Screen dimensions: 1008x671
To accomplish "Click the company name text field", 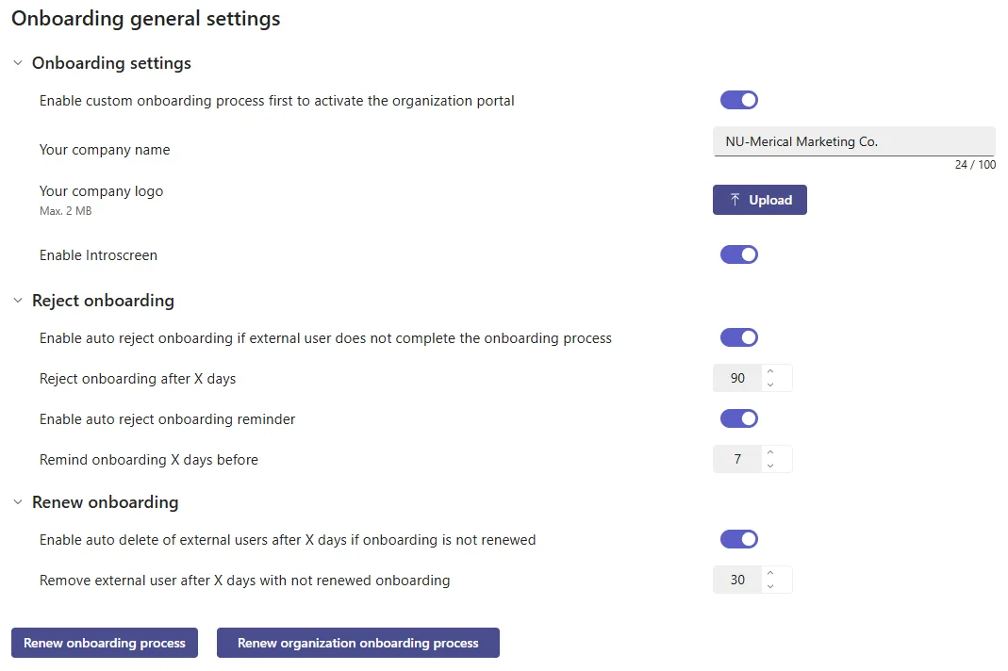I will (853, 141).
